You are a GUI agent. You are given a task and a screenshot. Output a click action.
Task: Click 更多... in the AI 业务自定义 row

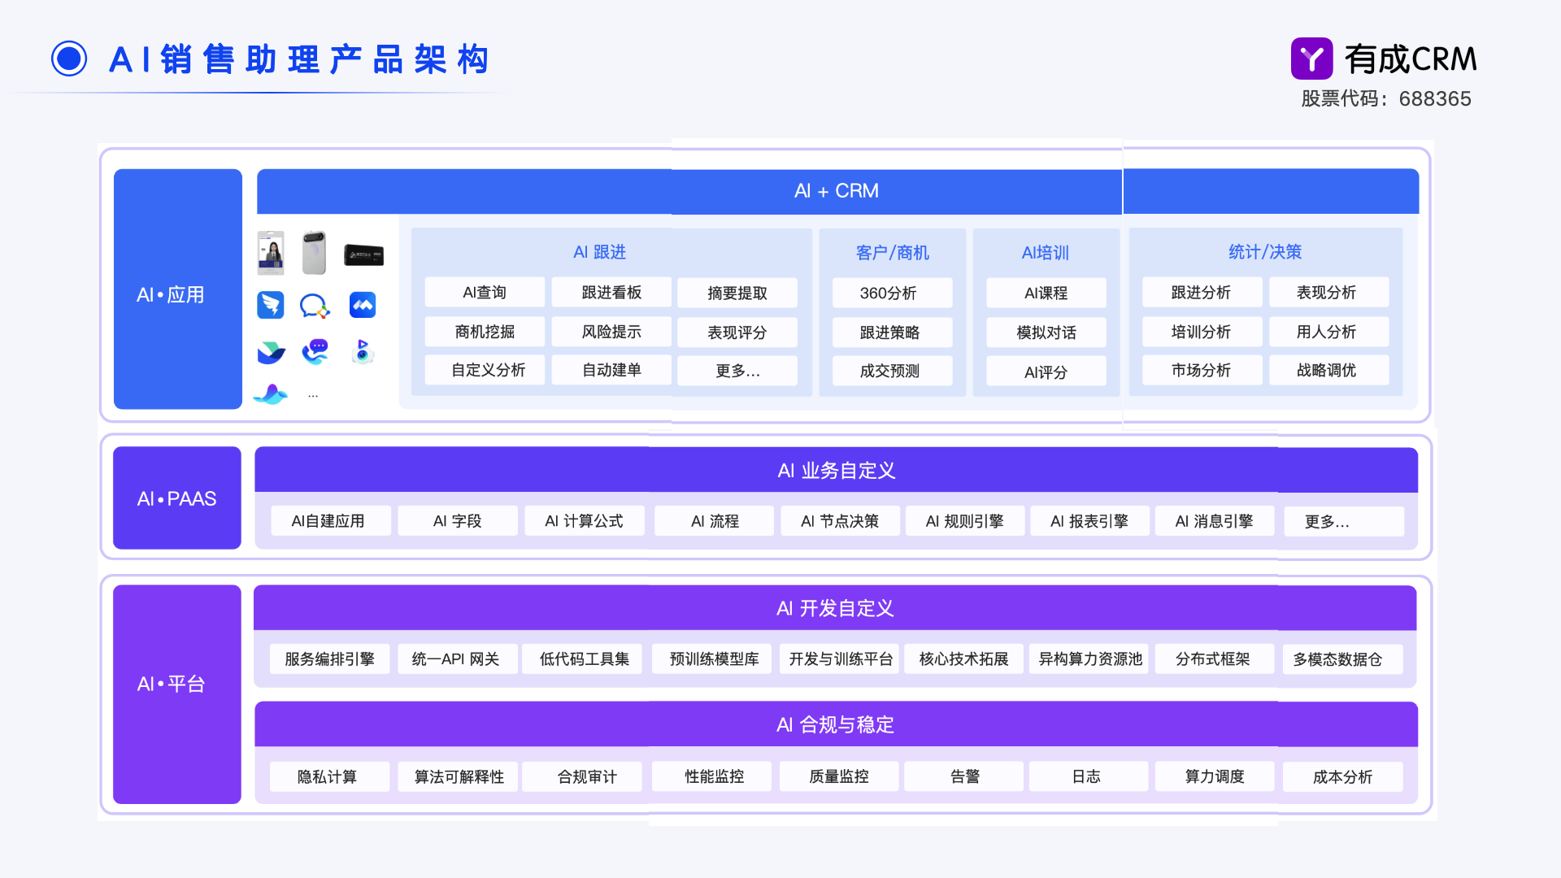1344,522
